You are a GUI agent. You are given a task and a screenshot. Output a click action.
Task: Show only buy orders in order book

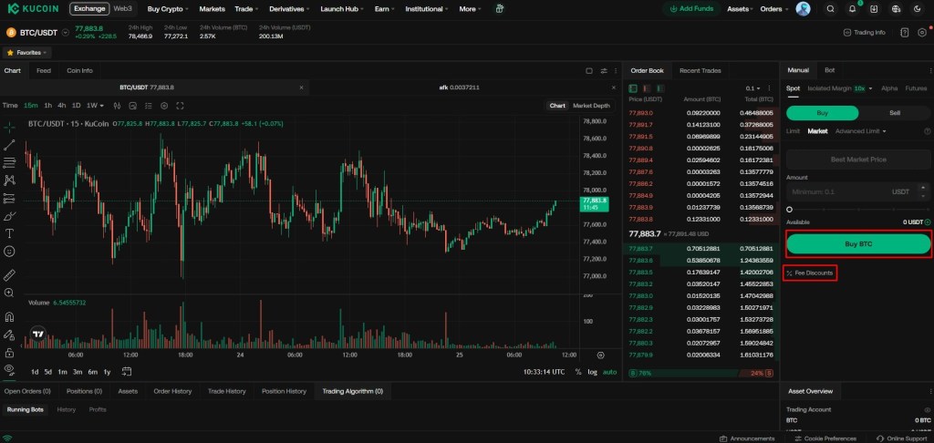coord(660,88)
